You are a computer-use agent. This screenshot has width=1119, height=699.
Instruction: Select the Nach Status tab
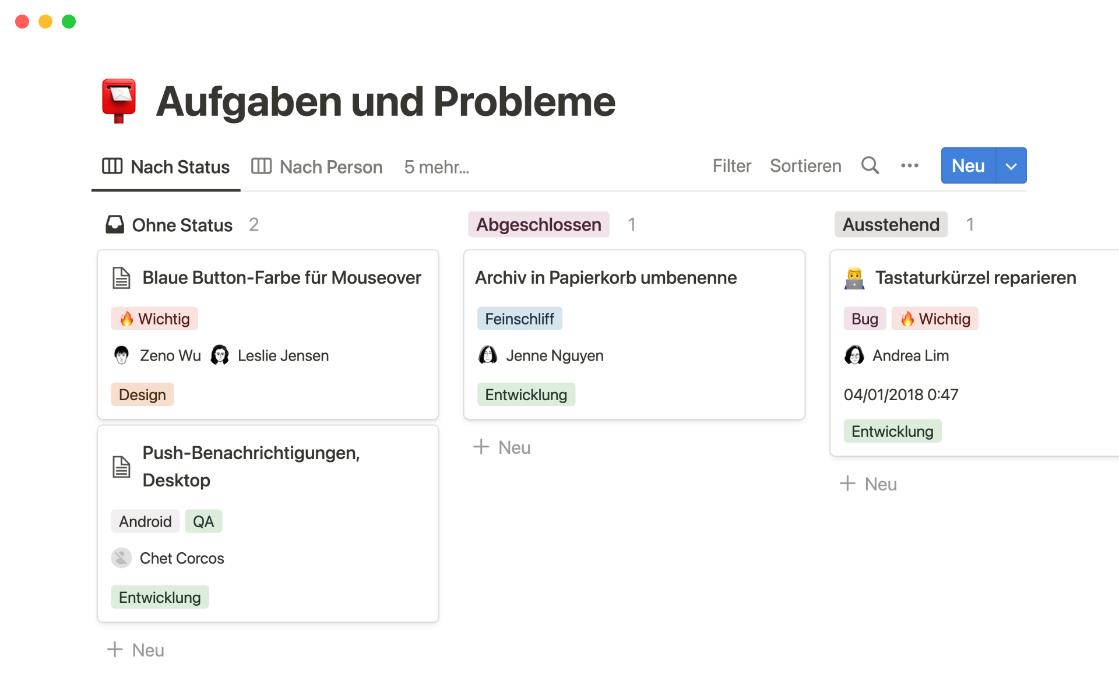tap(179, 166)
